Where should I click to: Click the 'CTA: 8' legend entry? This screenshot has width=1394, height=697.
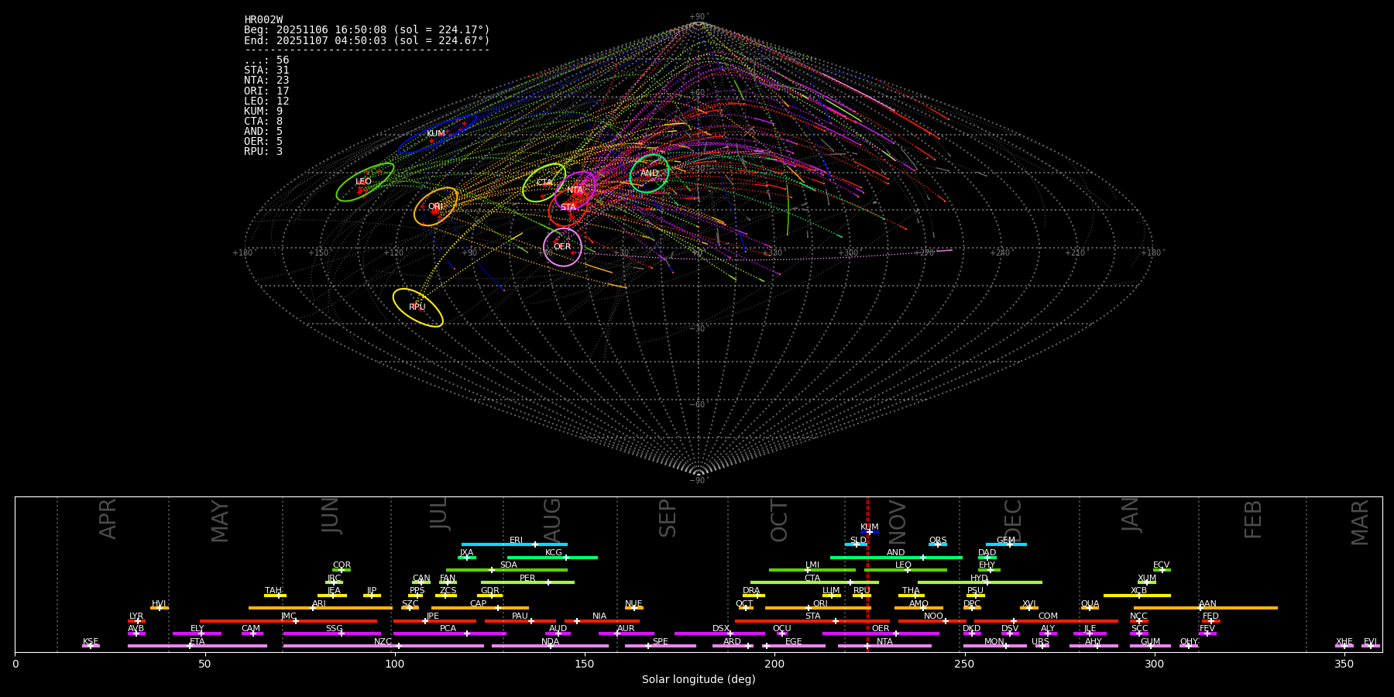click(x=263, y=122)
